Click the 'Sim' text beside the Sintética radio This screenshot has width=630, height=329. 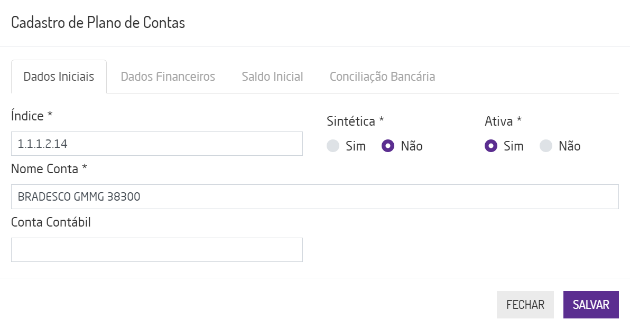(x=356, y=146)
